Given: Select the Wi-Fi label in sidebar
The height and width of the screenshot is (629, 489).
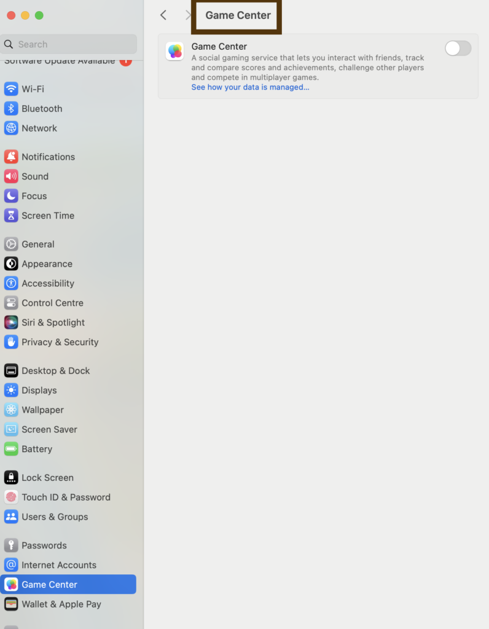Looking at the screenshot, I should 33,88.
